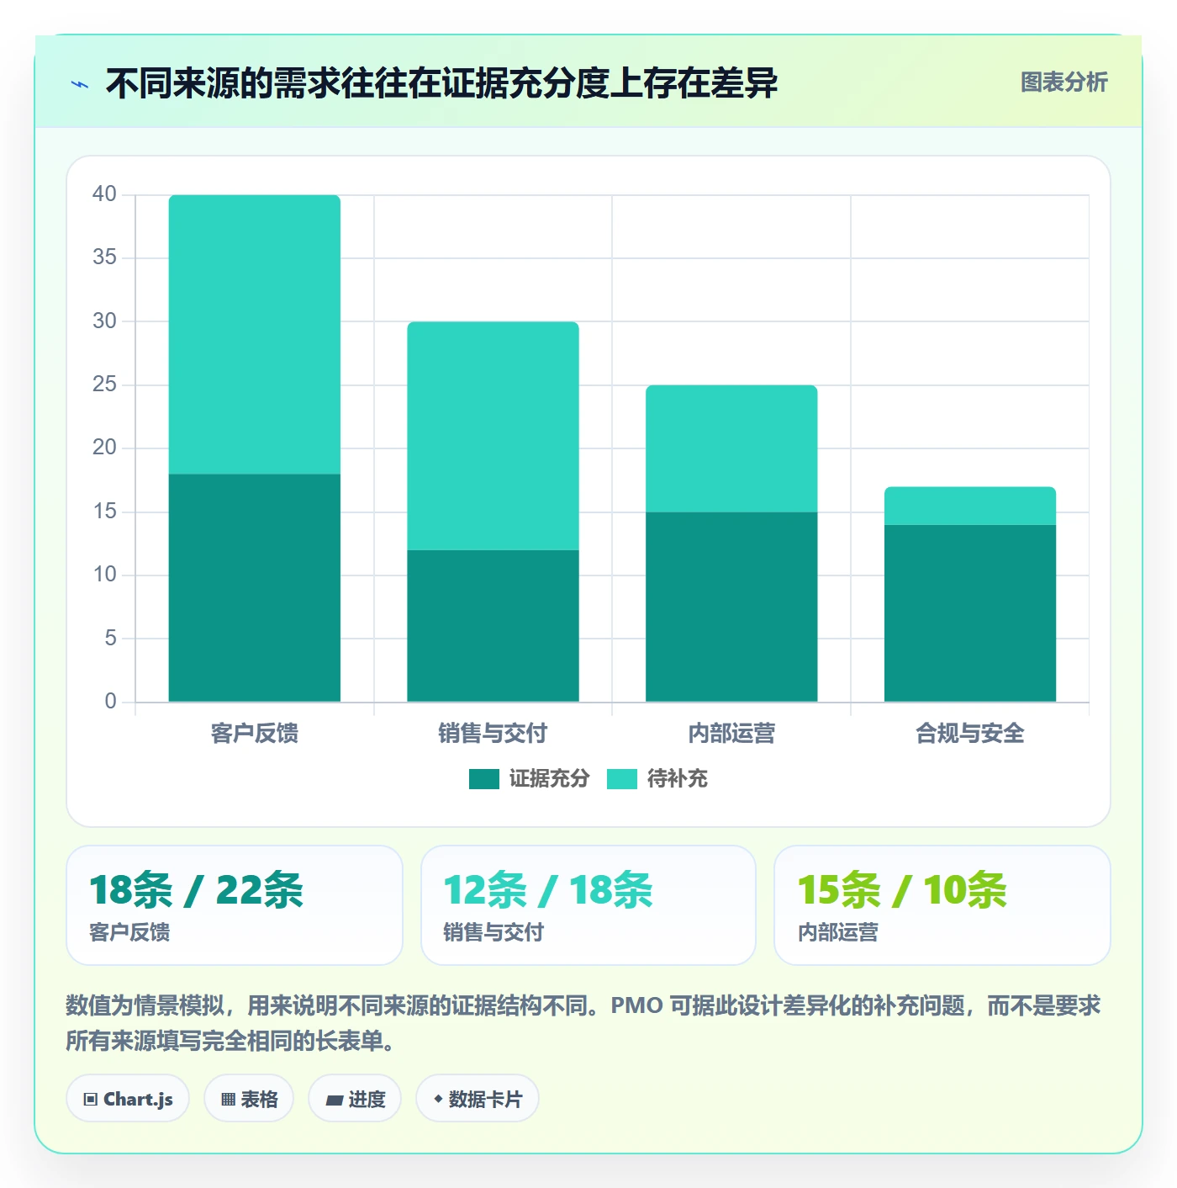Click the 合规与安全 light teal bar segment
Viewport: 1177px width, 1188px height.
pos(970,506)
